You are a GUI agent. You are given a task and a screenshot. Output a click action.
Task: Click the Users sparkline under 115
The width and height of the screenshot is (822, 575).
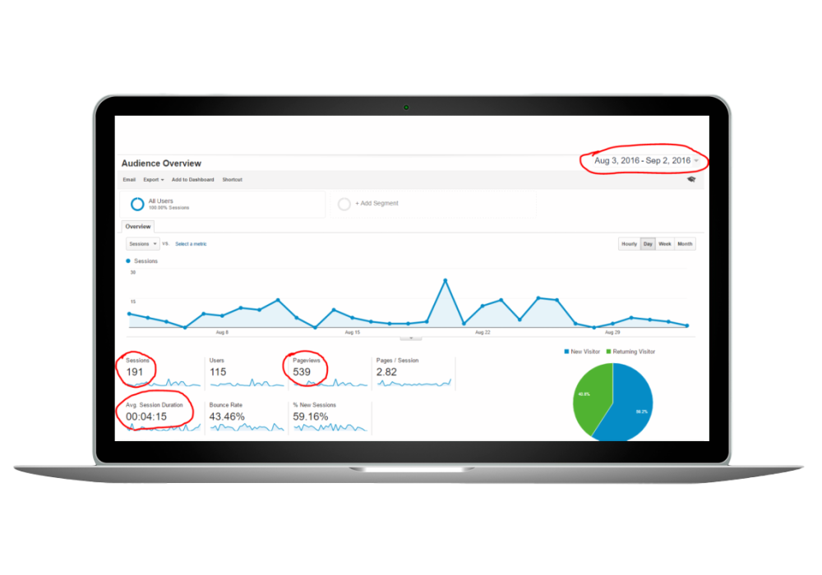click(x=247, y=384)
